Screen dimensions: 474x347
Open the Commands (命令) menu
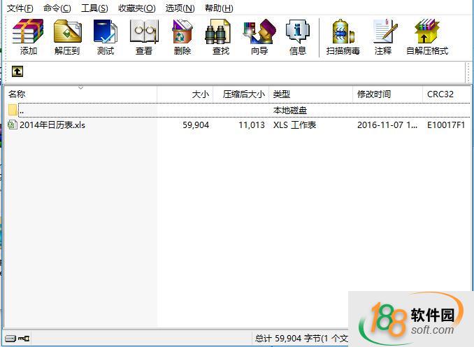pyautogui.click(x=57, y=8)
